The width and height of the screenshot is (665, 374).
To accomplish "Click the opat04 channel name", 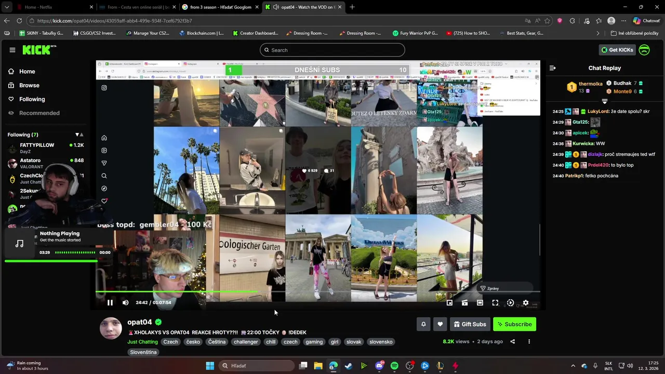I will pos(140,322).
